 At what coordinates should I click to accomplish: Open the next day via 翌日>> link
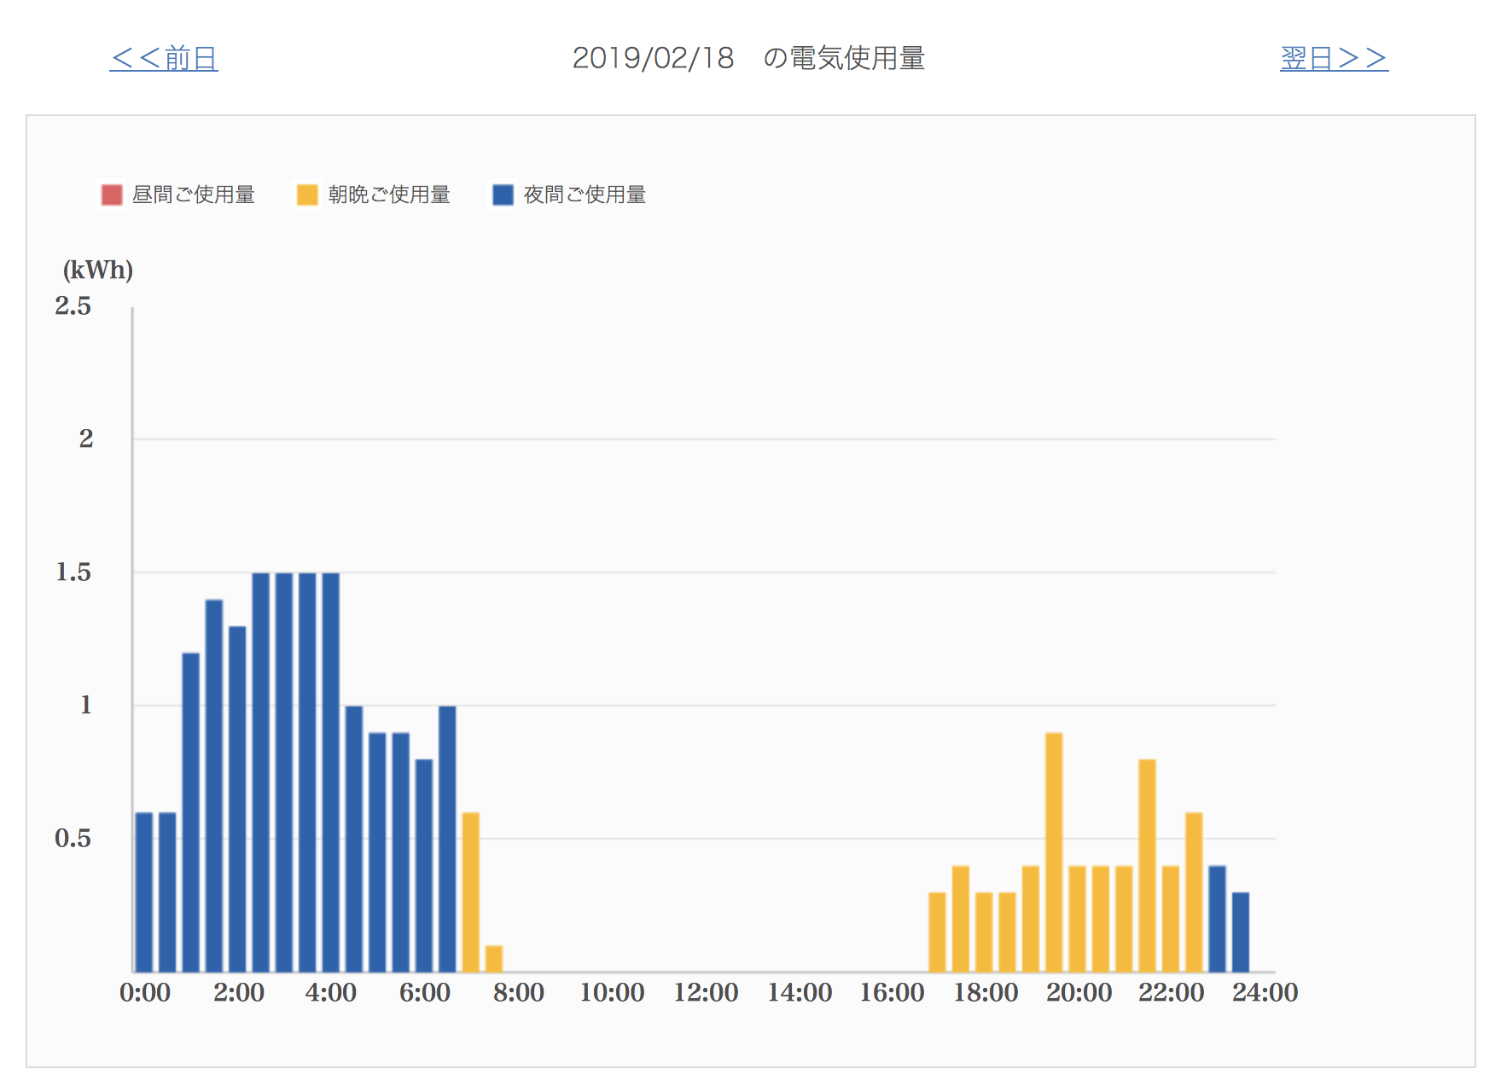point(1334,59)
